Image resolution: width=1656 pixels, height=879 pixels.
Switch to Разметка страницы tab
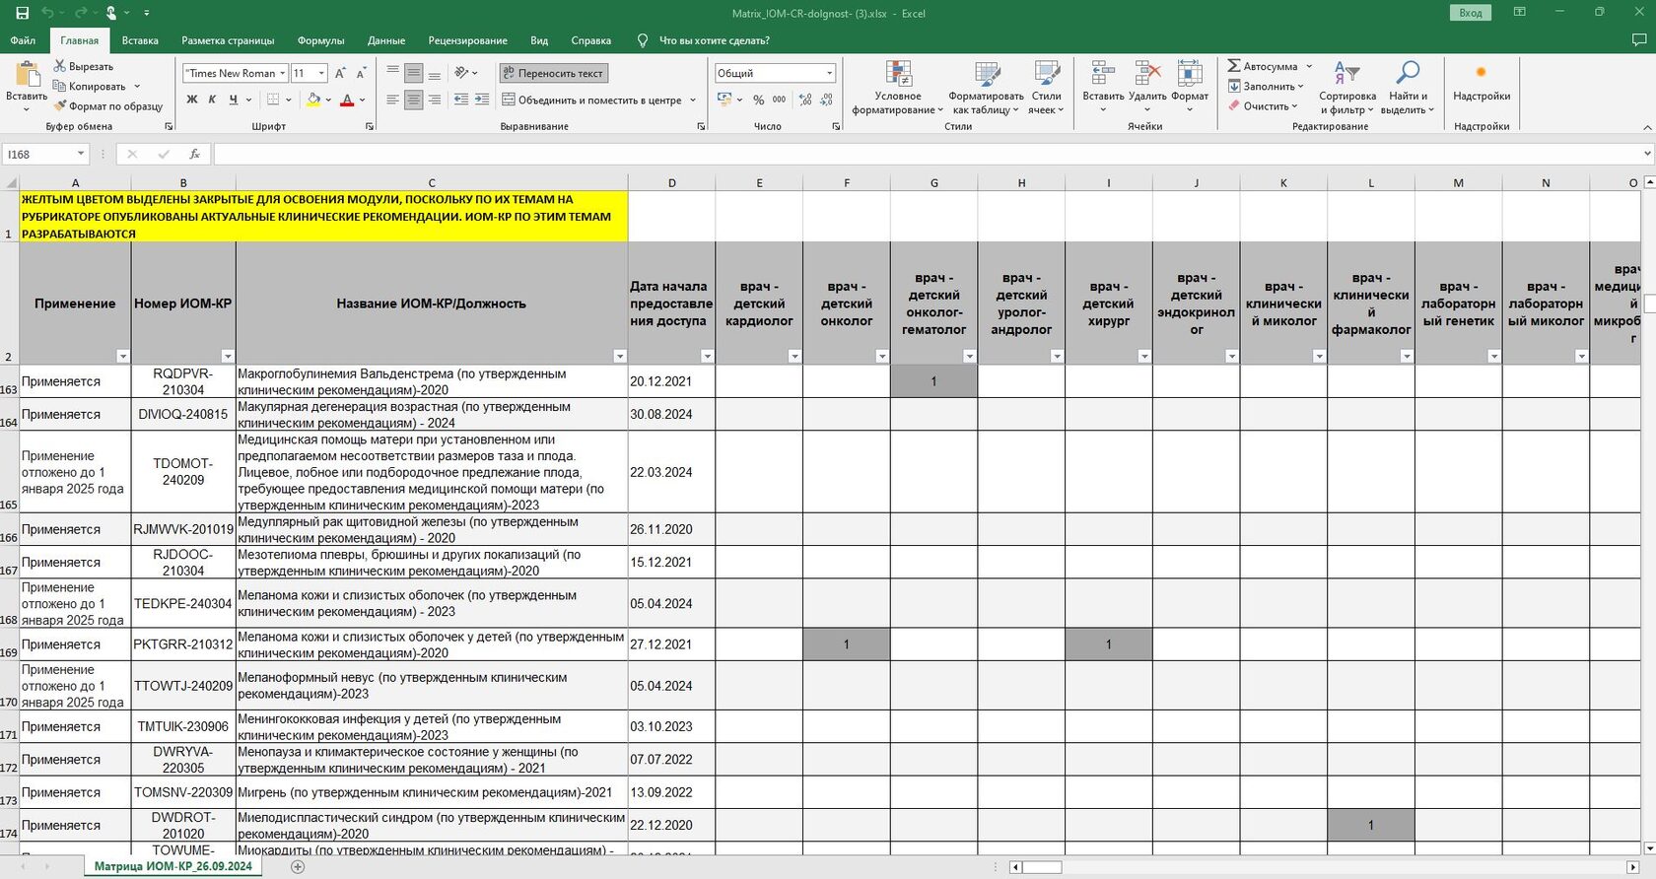[228, 40]
